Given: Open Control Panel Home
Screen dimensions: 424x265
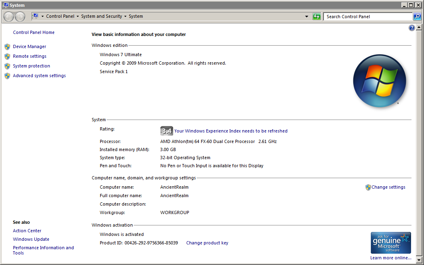Looking at the screenshot, I should pos(34,32).
